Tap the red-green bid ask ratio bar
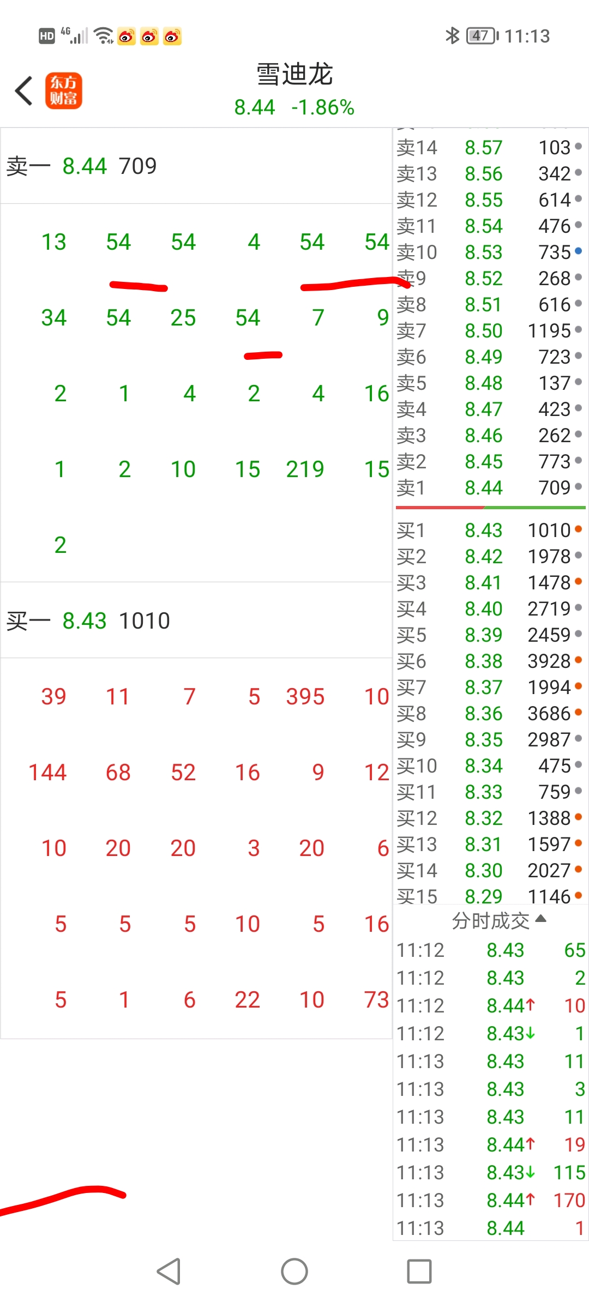This screenshot has width=589, height=1302. (490, 508)
